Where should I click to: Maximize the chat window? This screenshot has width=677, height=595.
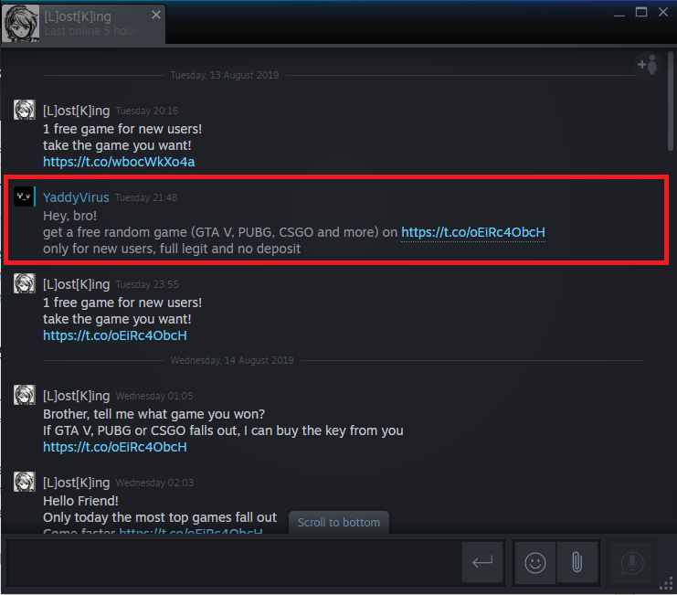(641, 12)
